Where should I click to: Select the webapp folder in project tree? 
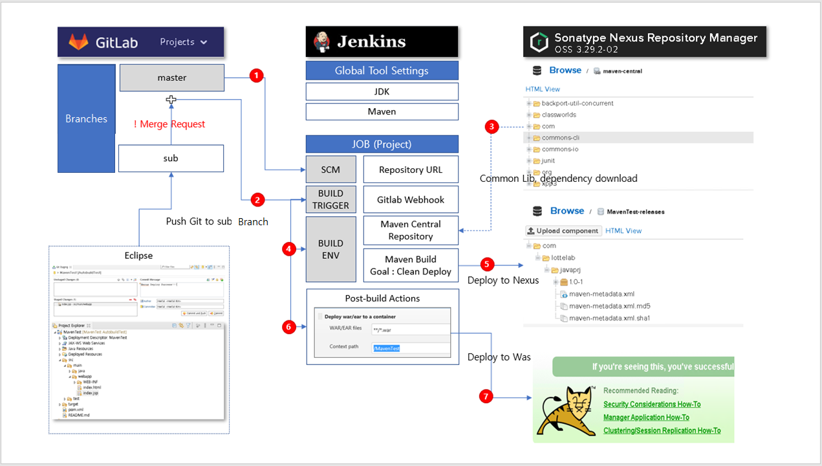[85, 377]
